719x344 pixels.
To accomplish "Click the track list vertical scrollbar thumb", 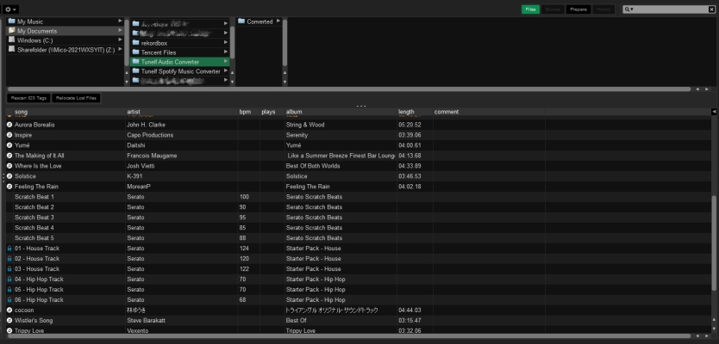I will click(714, 243).
